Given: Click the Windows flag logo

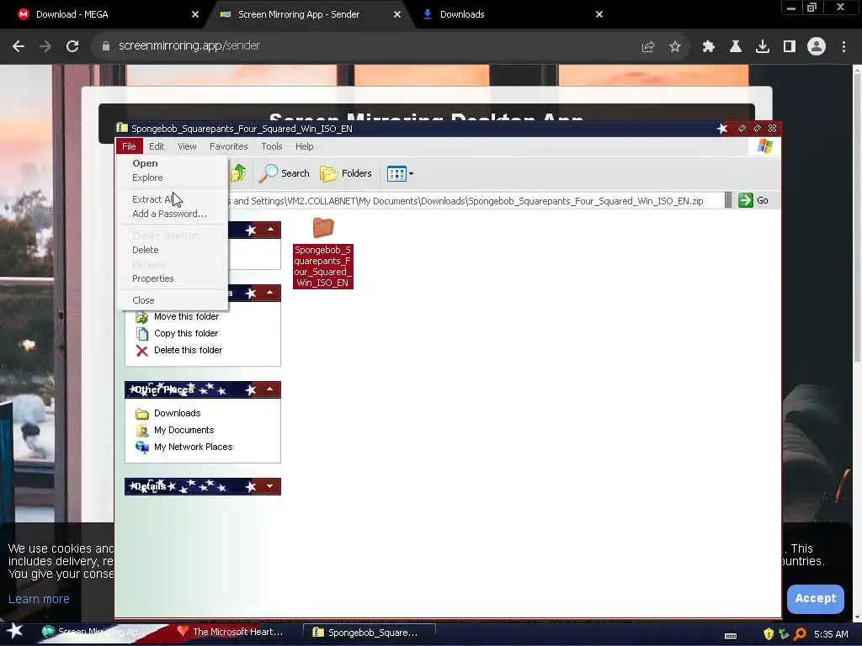Looking at the screenshot, I should pos(764,146).
